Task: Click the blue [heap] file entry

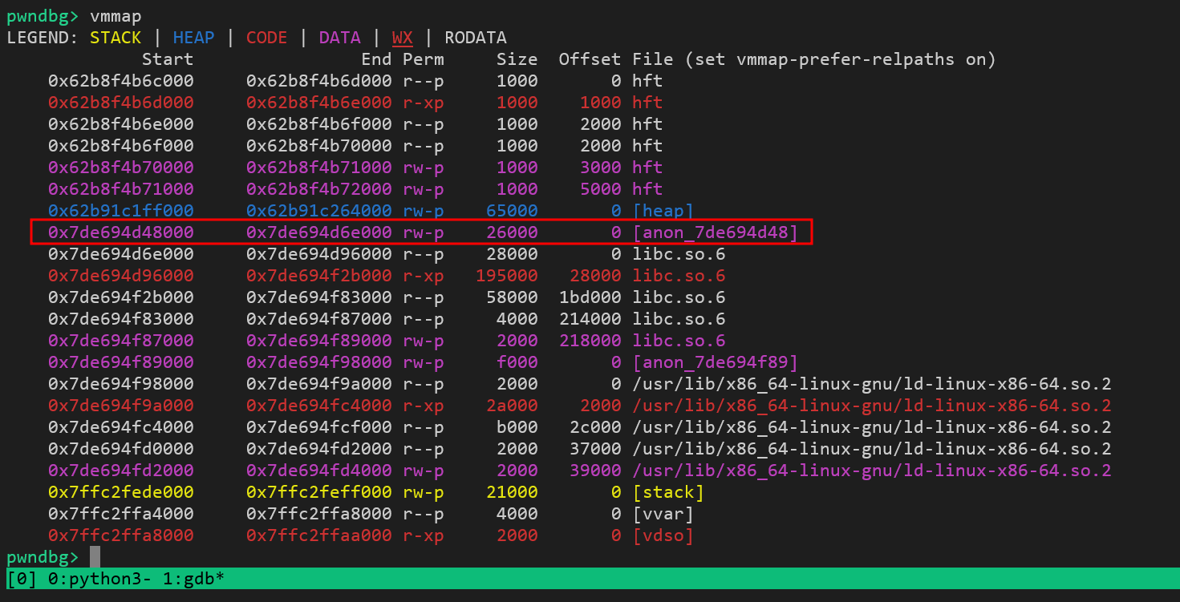Action: click(663, 211)
